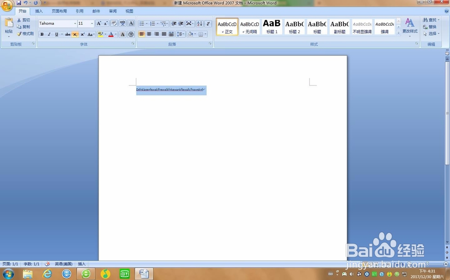This screenshot has width=450, height=280.
Task: Open Change Case (Aa) dropdown
Action: [x=91, y=35]
